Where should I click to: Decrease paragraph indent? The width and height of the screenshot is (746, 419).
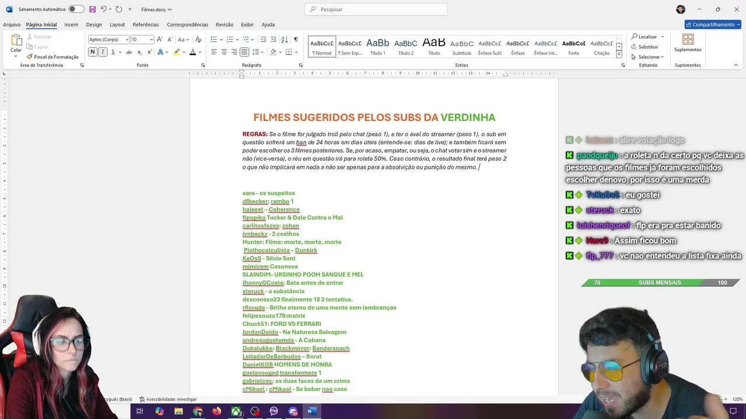[263, 40]
